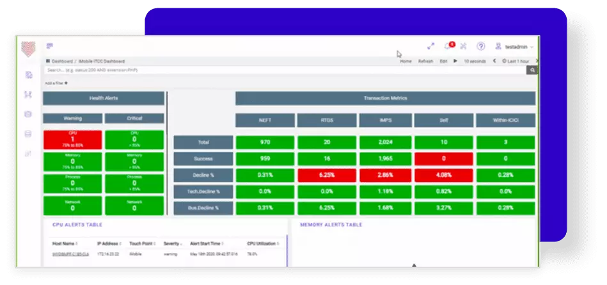The image size is (607, 285).
Task: Open the notifications bell
Action: click(x=447, y=47)
